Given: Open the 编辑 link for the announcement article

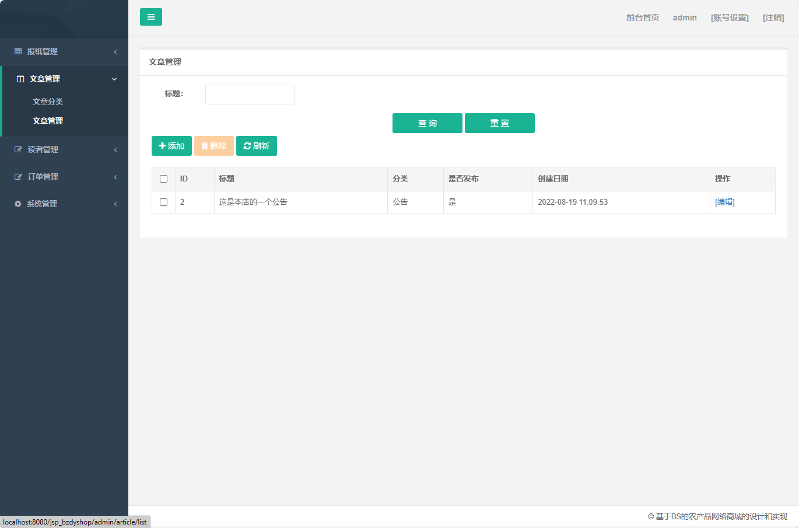Looking at the screenshot, I should [x=724, y=202].
